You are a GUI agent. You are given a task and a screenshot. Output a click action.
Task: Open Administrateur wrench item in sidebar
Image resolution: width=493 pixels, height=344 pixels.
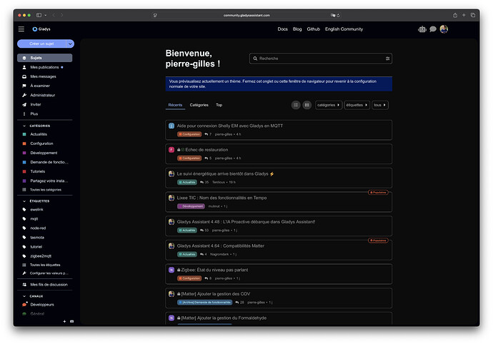pyautogui.click(x=43, y=95)
